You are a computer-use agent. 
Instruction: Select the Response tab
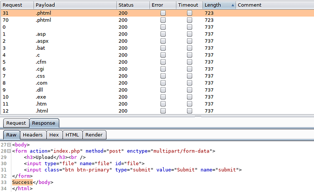coord(44,123)
